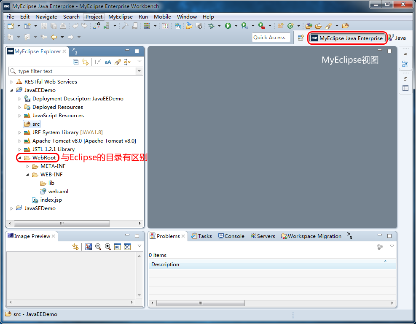Toggle image display mode icon in Image Preview
416x324 pixels.
89,247
